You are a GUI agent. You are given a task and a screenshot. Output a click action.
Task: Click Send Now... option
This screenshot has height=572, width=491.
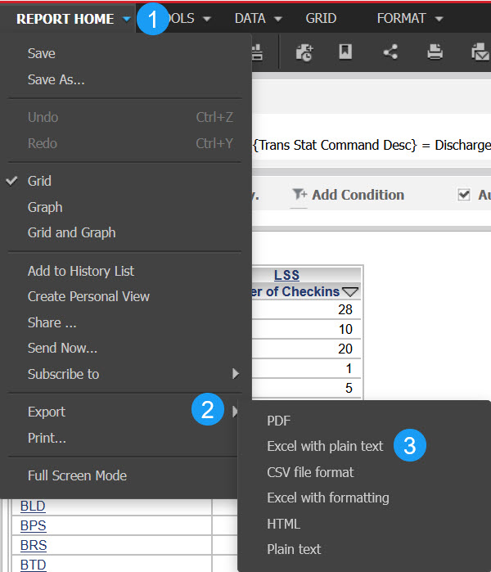62,348
